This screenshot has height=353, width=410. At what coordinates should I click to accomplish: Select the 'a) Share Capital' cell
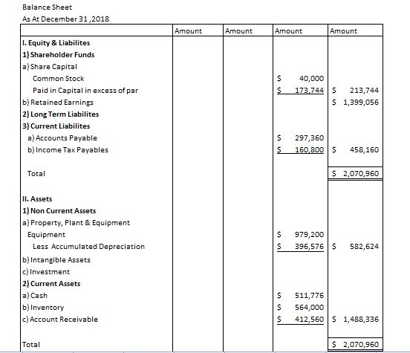pos(50,67)
